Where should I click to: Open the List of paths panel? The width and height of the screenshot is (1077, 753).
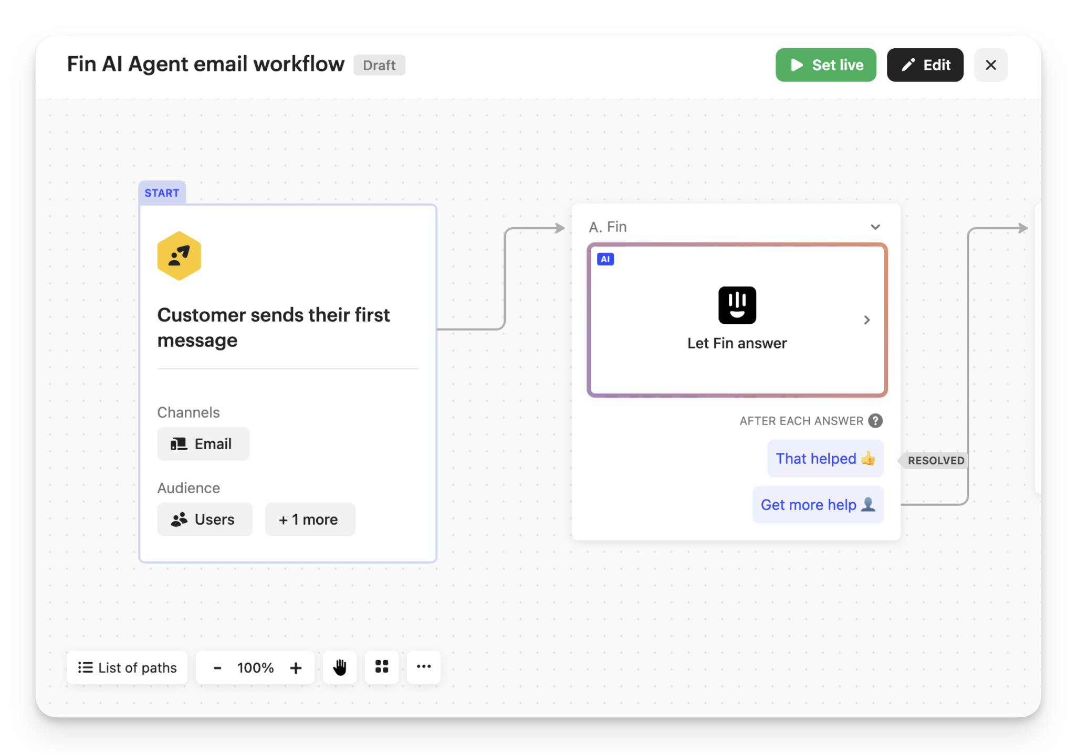tap(127, 667)
